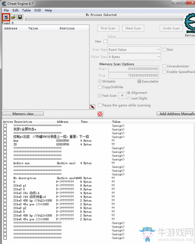Open the process list icon
The image size is (195, 244).
[6, 17]
